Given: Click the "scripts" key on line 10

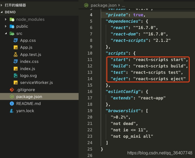Looking at the screenshot, I should (117, 53).
